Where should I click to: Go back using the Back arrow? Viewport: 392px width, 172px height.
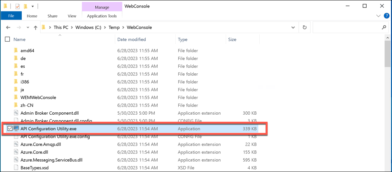[8, 28]
